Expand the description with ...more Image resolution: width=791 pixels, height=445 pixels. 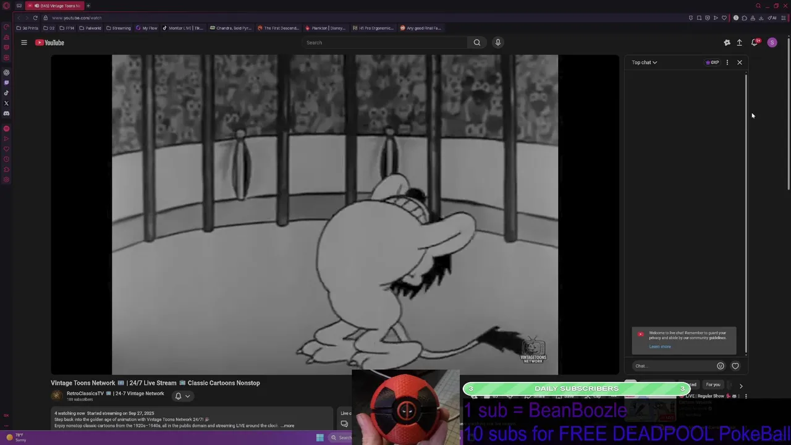(287, 426)
